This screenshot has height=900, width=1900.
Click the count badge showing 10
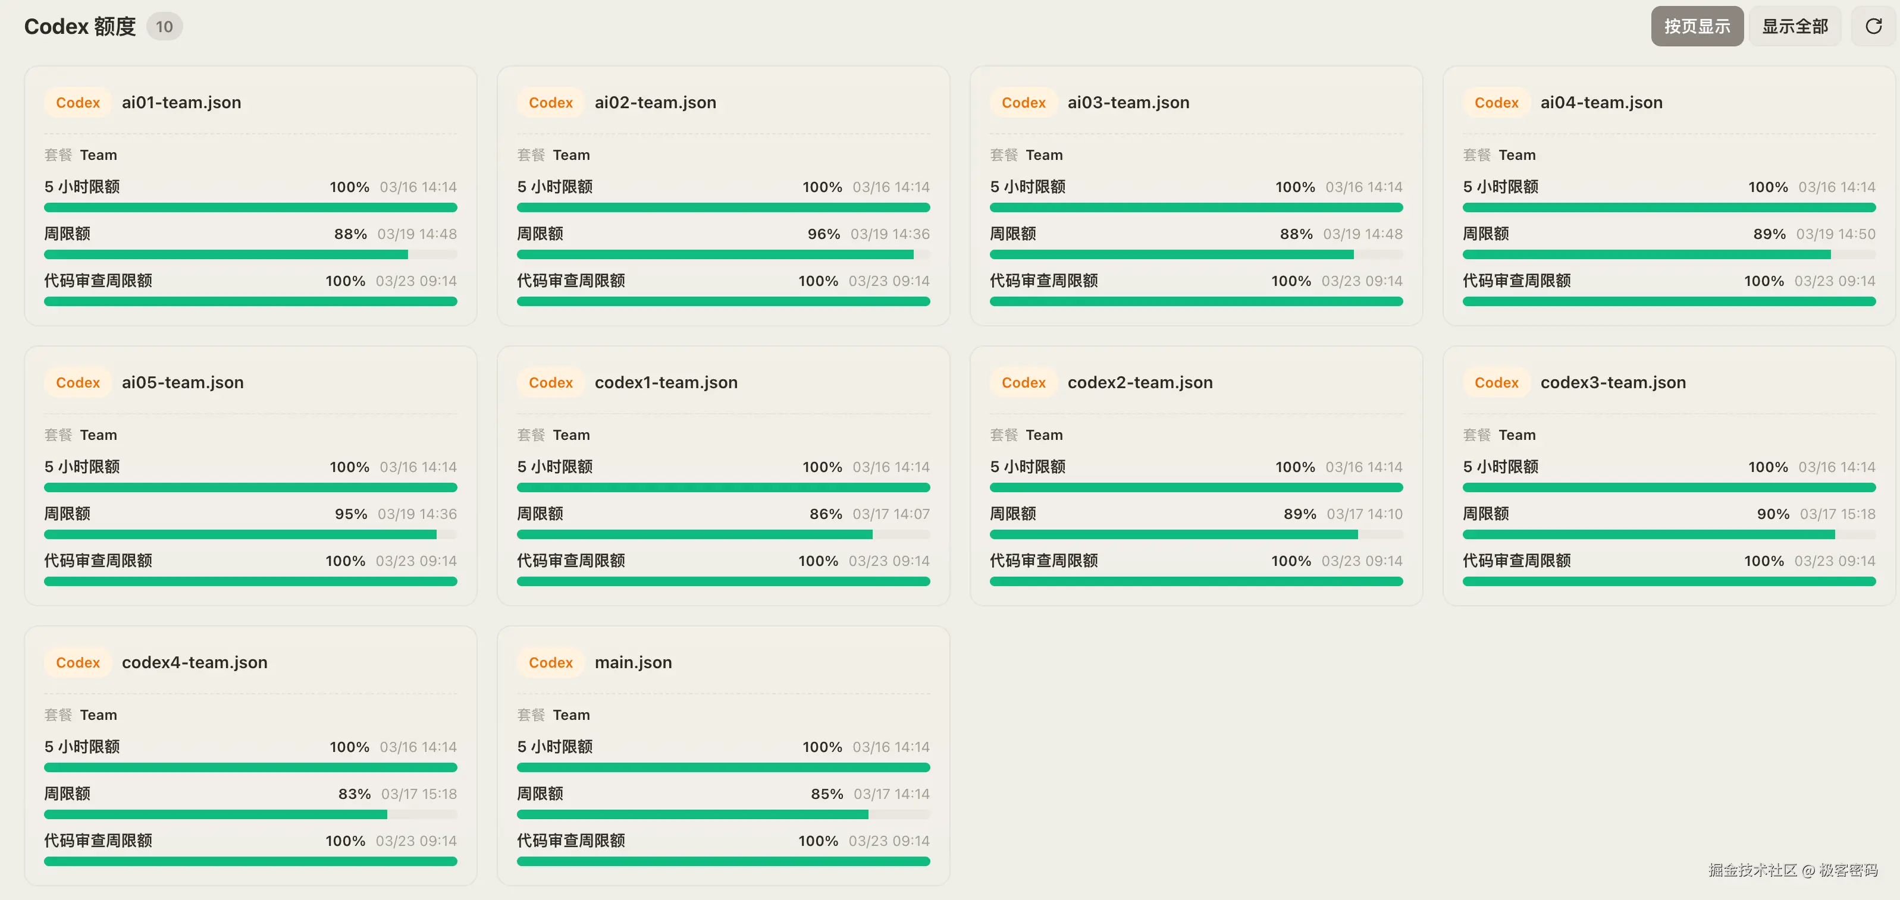pyautogui.click(x=164, y=27)
